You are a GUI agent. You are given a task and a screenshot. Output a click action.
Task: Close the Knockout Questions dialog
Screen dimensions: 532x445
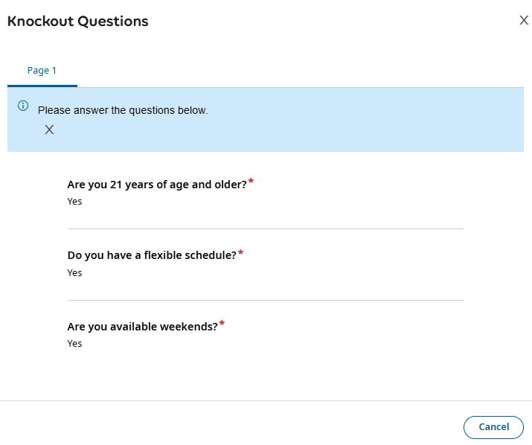[524, 21]
